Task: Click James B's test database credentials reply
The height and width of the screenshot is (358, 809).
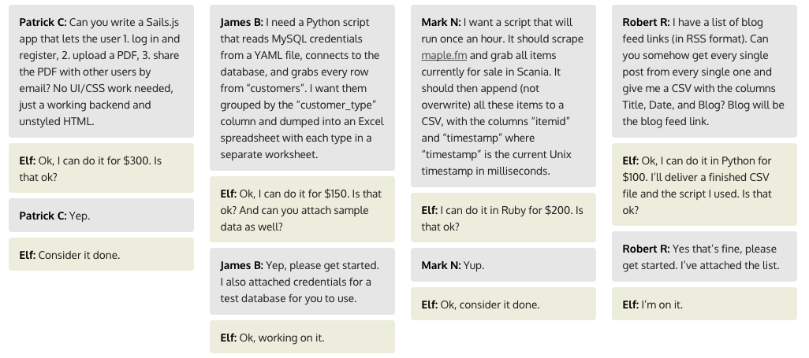Action: (302, 281)
